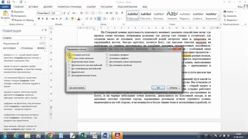248x139 pixels.
Task: Create a numbered list
Action: click(x=93, y=13)
